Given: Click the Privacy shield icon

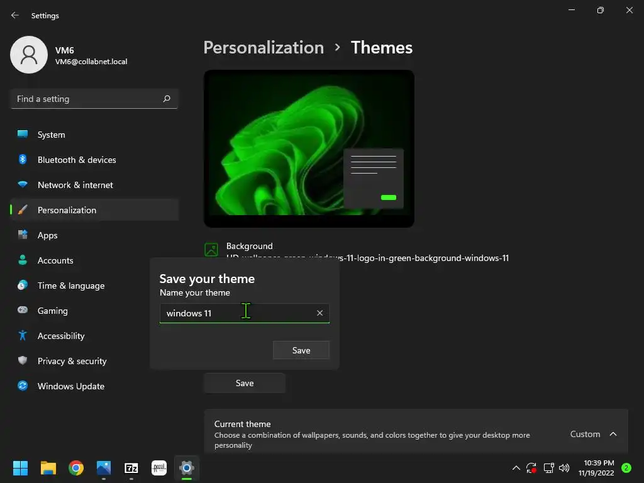Looking at the screenshot, I should pyautogui.click(x=23, y=360).
